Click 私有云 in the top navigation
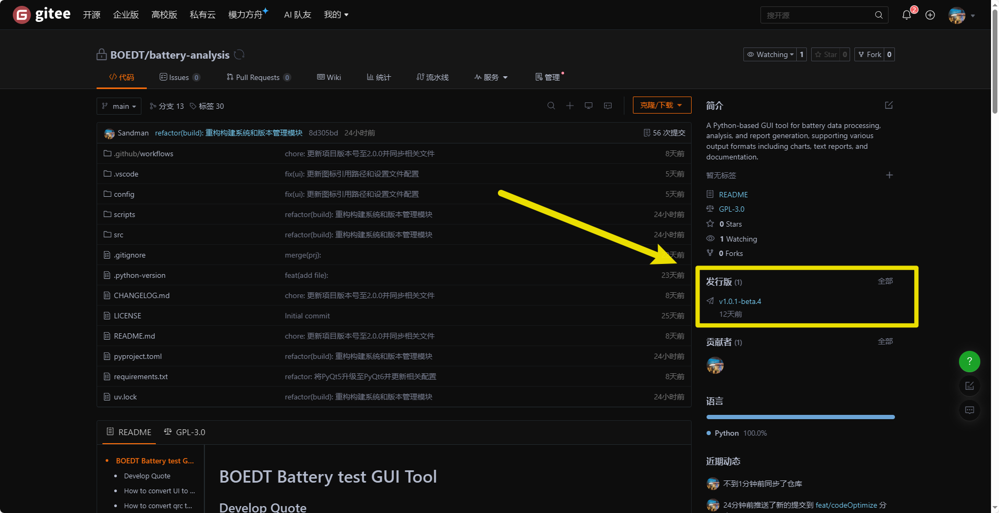The image size is (999, 513). pyautogui.click(x=203, y=15)
